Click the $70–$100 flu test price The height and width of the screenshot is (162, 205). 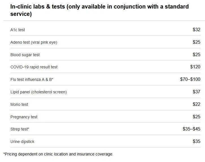point(190,79)
